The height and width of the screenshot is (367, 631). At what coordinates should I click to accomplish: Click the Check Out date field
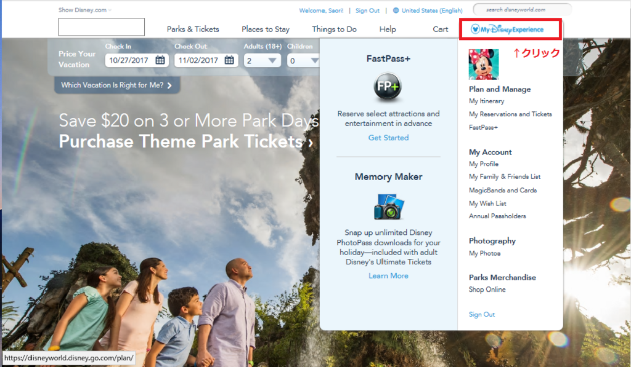pyautogui.click(x=206, y=61)
